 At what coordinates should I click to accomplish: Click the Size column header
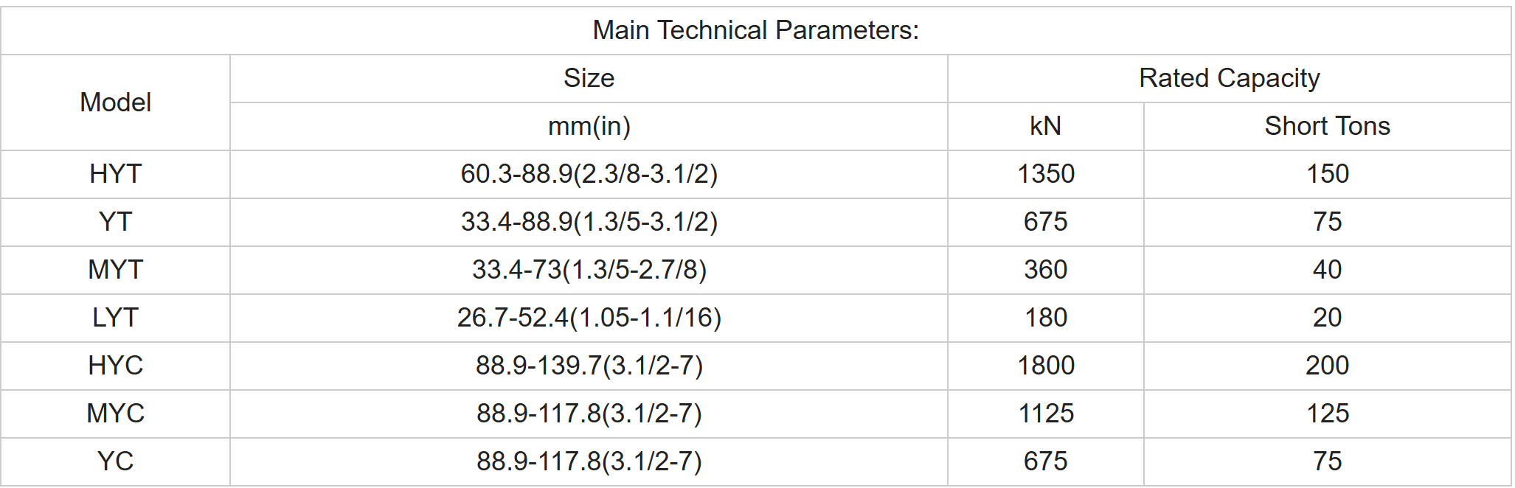point(589,78)
